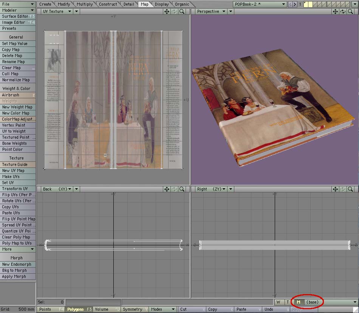The image size is (359, 313).
Task: Click Flip UV Point Map button
Action: (18, 219)
